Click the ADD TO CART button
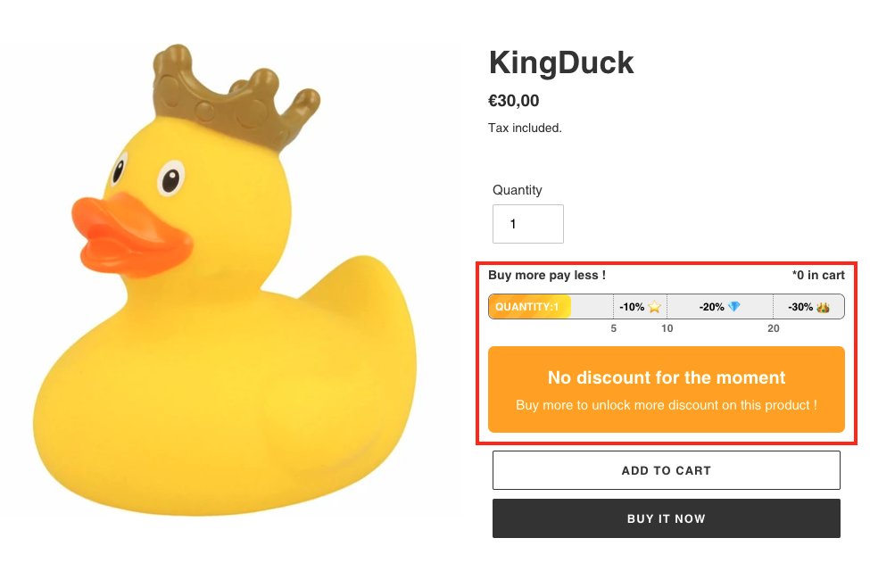Image resolution: width=870 pixels, height=563 pixels. [x=666, y=470]
